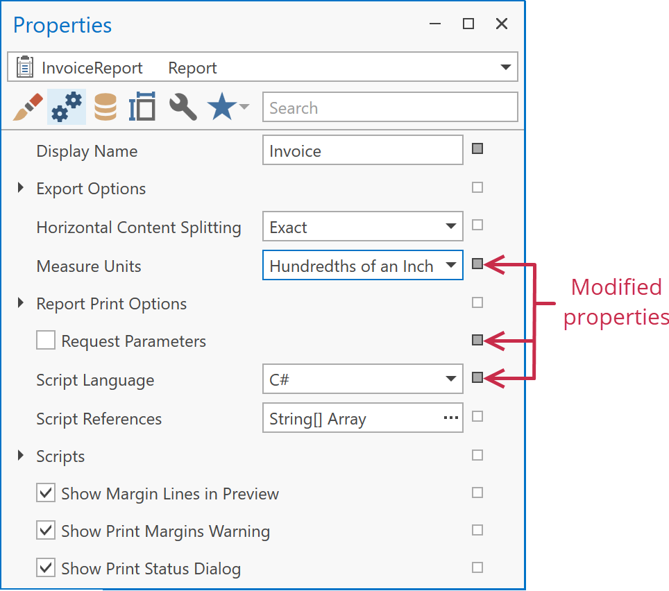Open the InvoiceReport component selector
Viewport: 669px width, 591px height.
(x=505, y=67)
